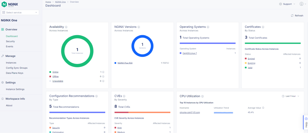Image resolution: width=308 pixels, height=133 pixels.
Task: Open the Dashboard menu item
Action: tap(12, 36)
